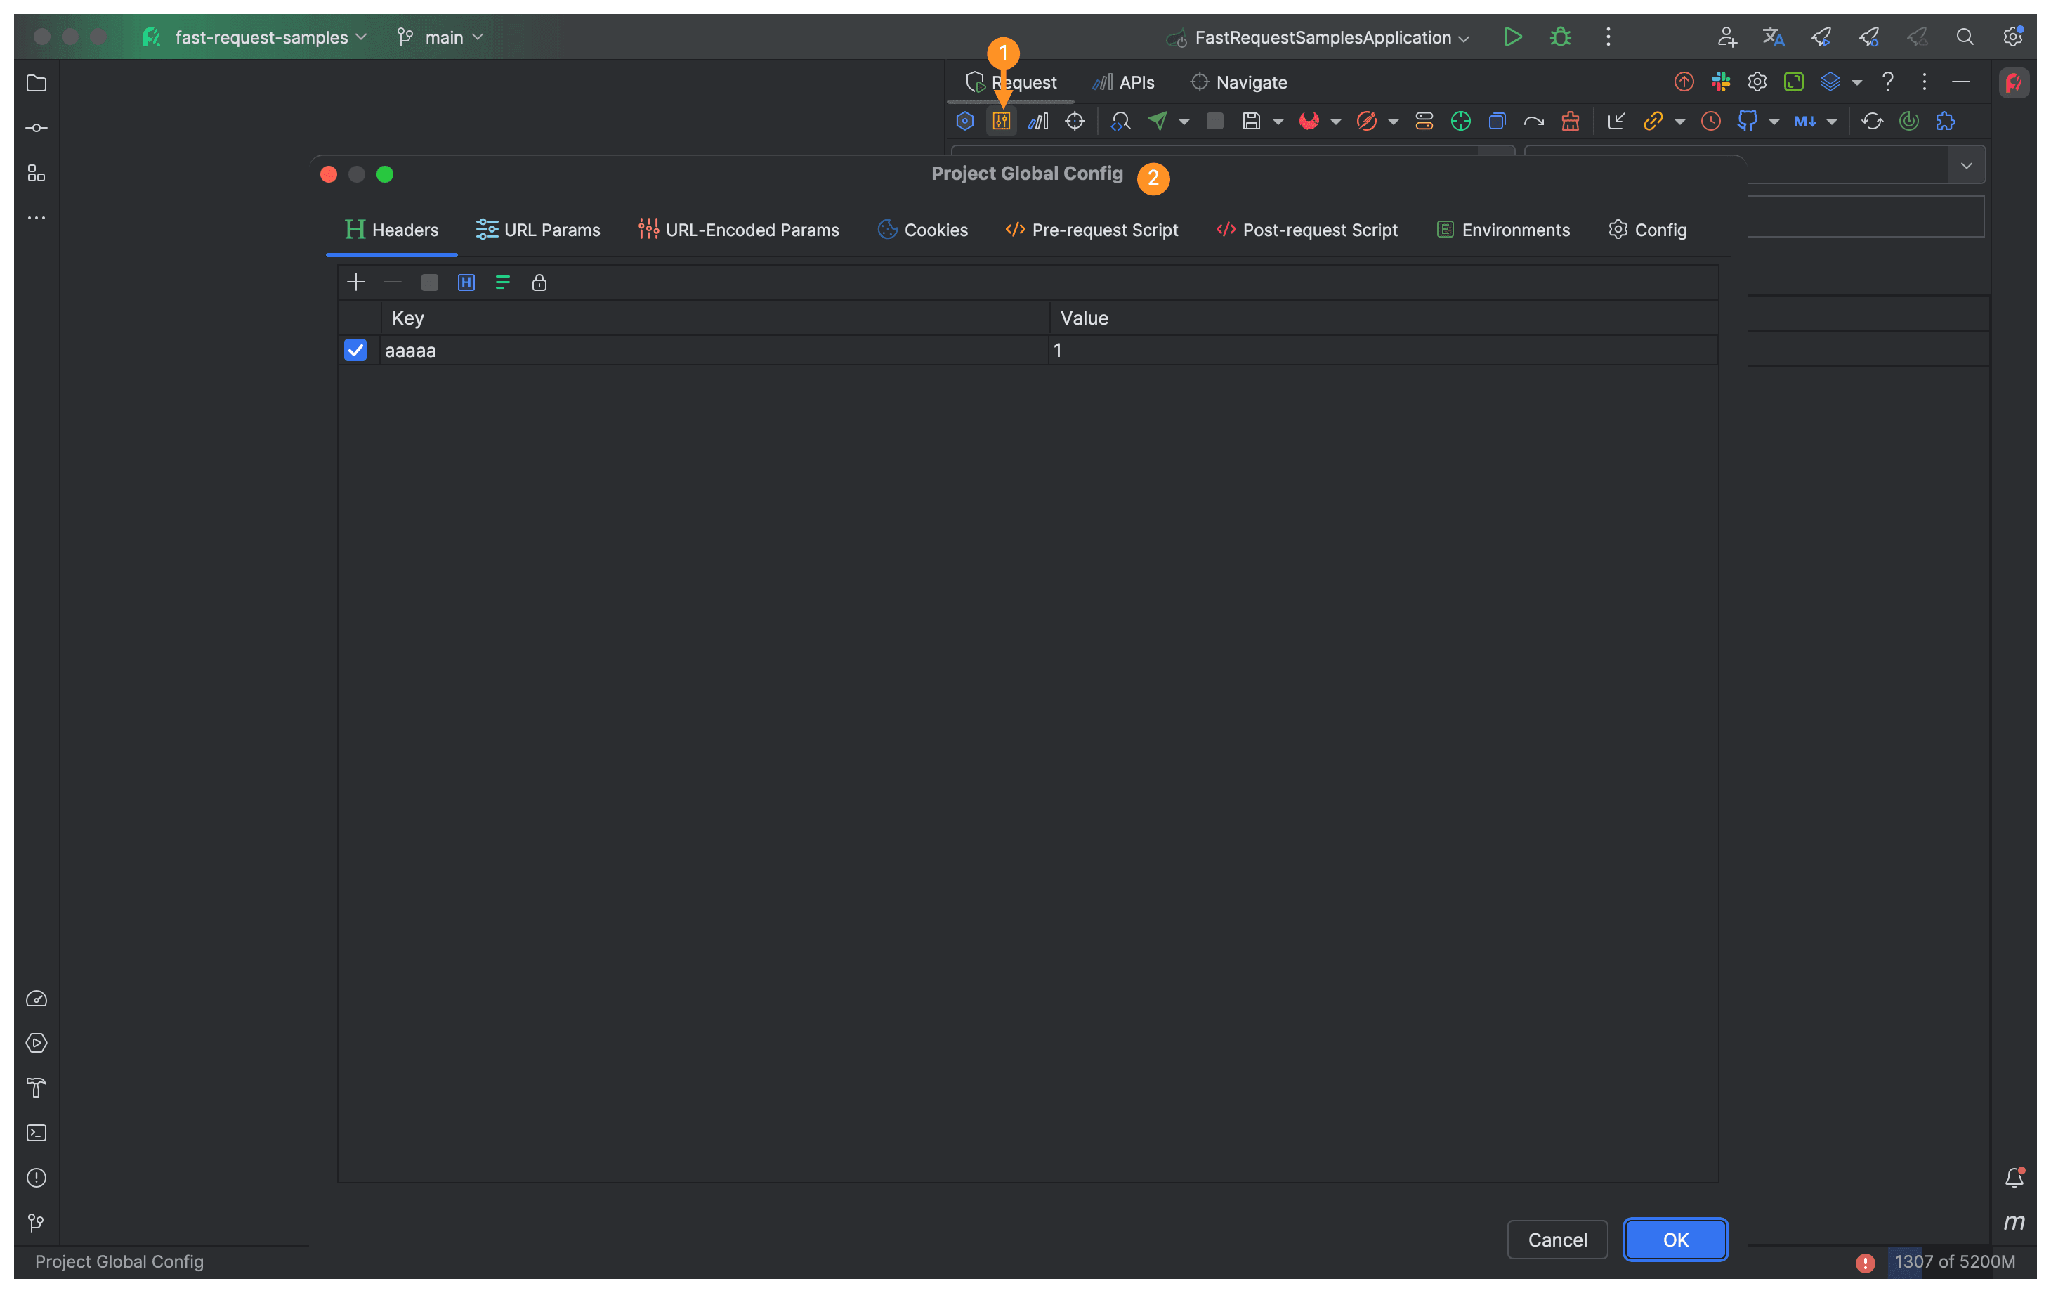Add a new header row with plus icon
The image size is (2051, 1293).
point(356,283)
